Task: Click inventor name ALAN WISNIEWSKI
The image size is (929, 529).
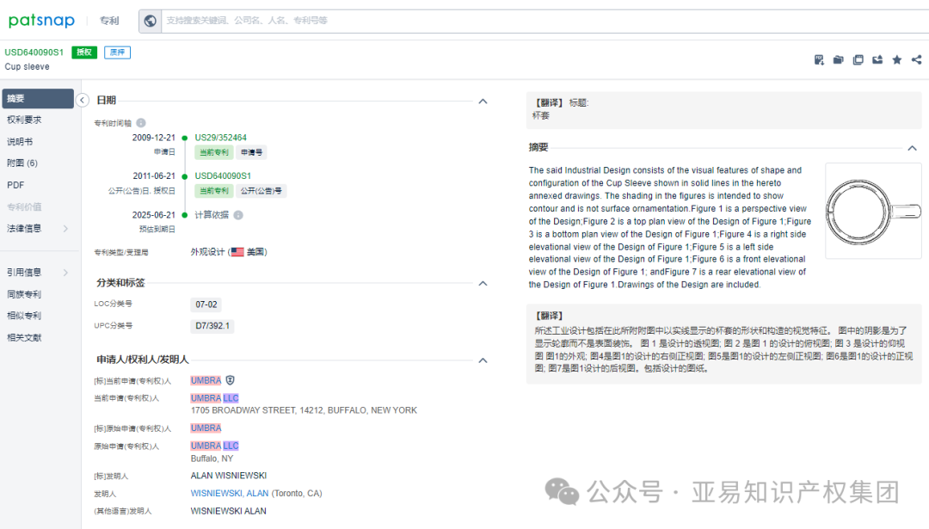Action: (x=228, y=475)
